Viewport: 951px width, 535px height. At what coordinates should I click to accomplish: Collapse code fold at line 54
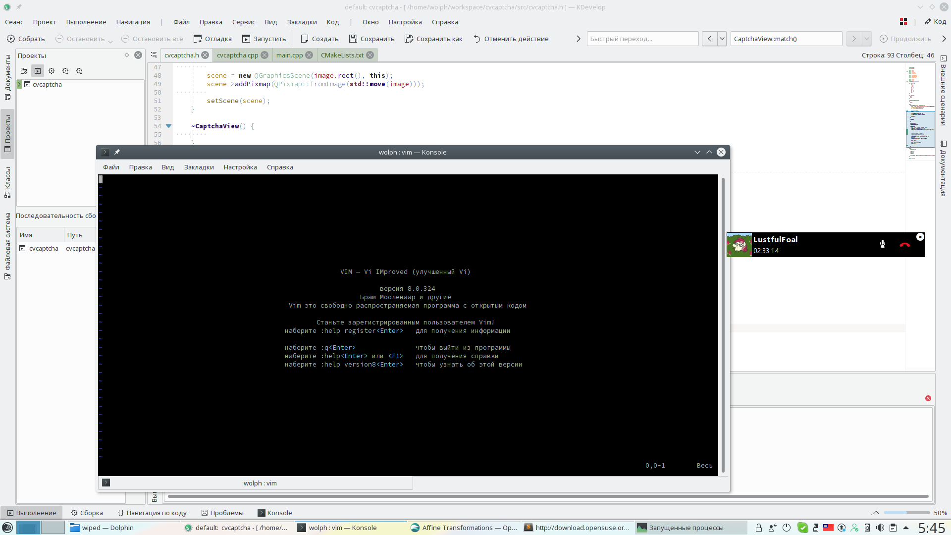pos(168,126)
